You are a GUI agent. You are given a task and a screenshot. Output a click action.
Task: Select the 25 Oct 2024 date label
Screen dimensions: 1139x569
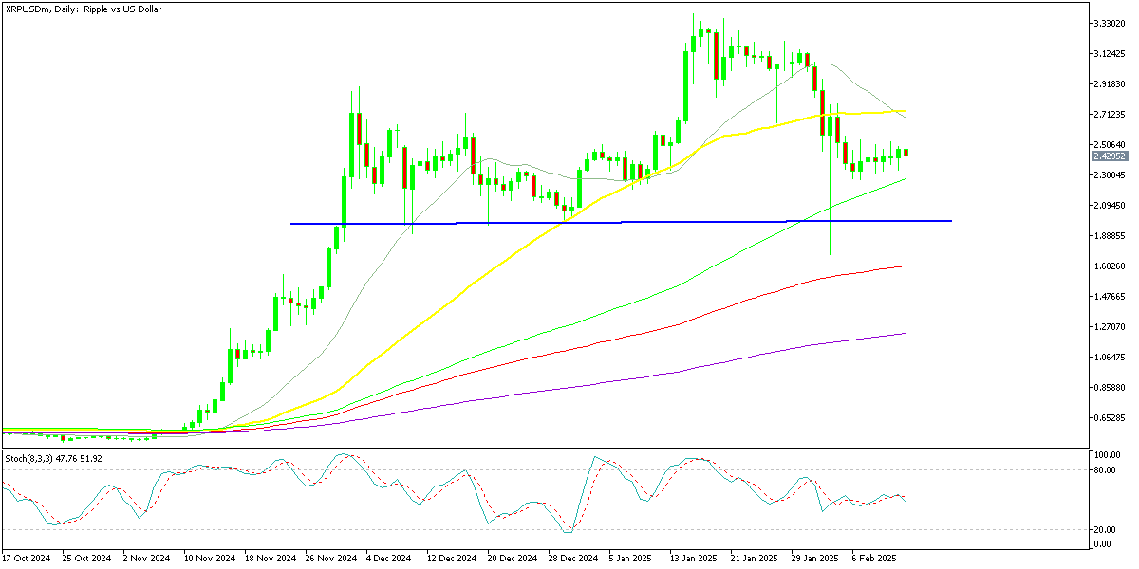86,560
